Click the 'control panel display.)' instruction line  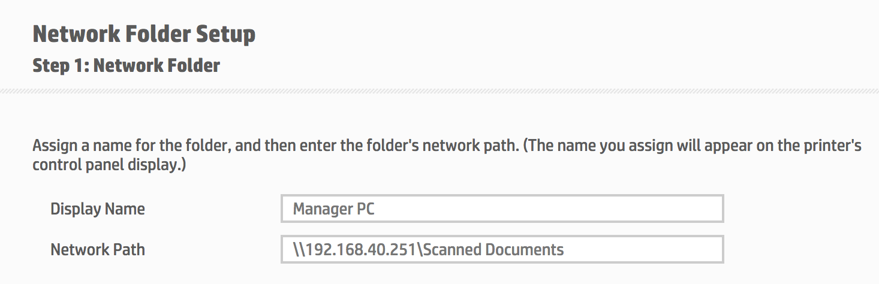pos(109,165)
